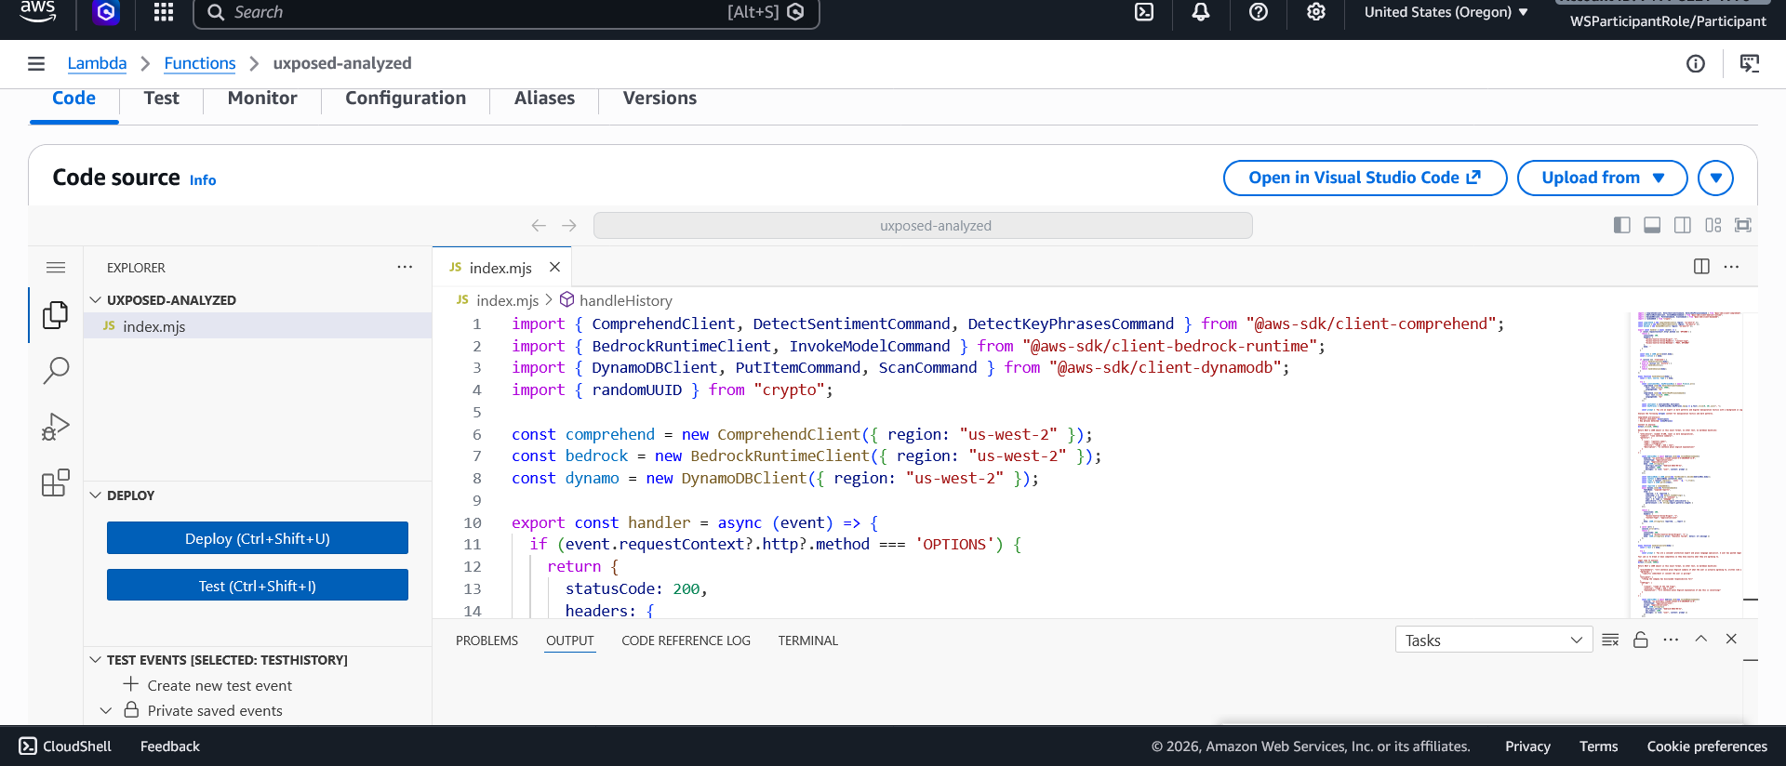This screenshot has width=1786, height=766.
Task: Open CloudShell from the top bar icon
Action: 1144,12
